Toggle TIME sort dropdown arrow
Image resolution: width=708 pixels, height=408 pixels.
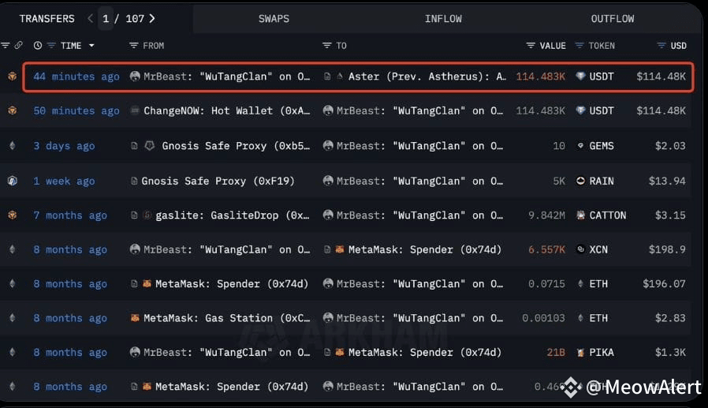91,46
